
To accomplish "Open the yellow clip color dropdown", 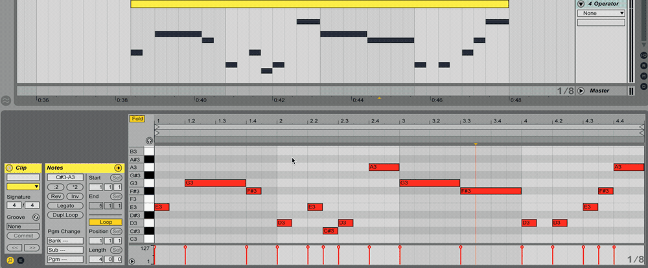I will tap(23, 186).
